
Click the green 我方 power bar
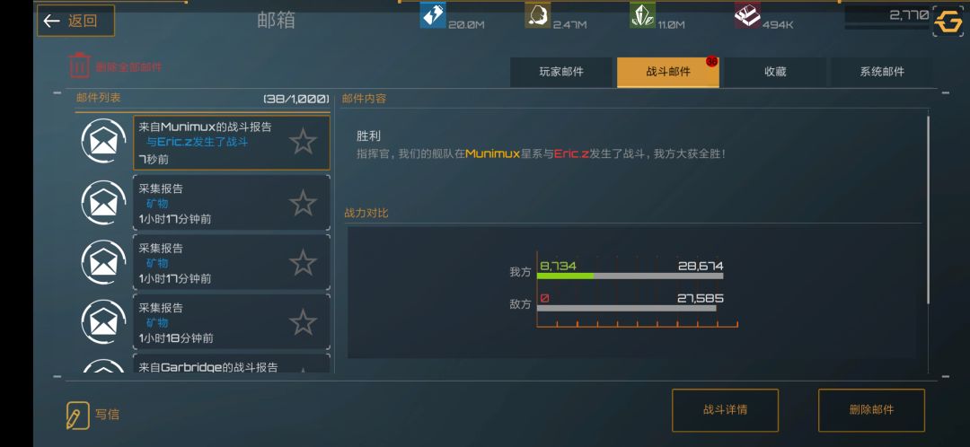(x=566, y=276)
